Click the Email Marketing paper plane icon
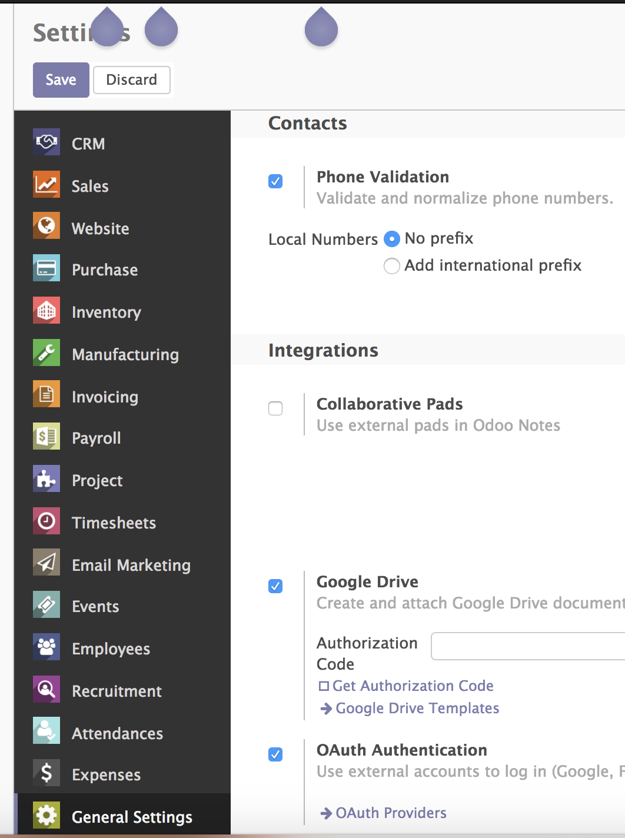The image size is (625, 838). click(x=46, y=562)
